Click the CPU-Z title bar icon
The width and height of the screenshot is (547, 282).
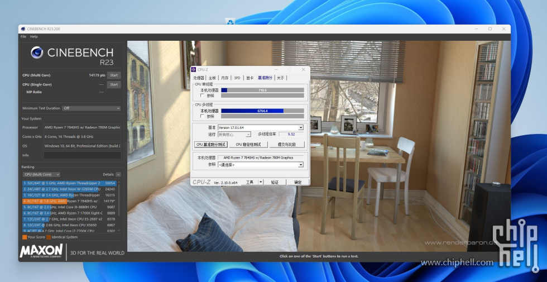click(194, 69)
